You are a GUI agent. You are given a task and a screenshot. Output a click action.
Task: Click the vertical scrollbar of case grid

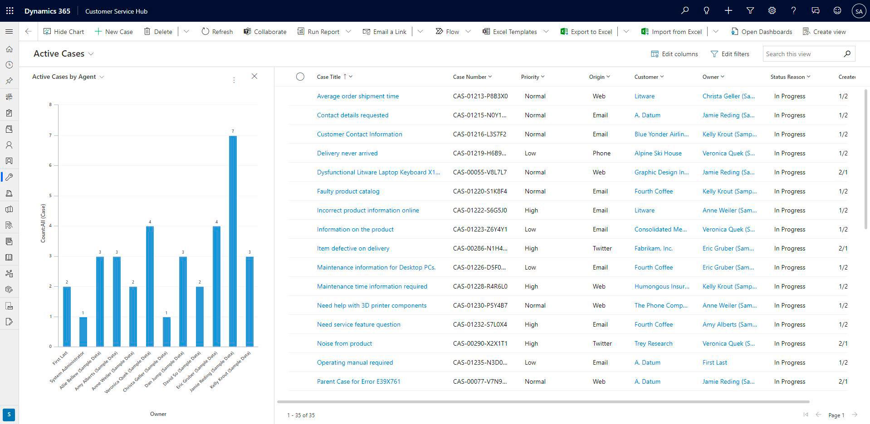(x=866, y=159)
